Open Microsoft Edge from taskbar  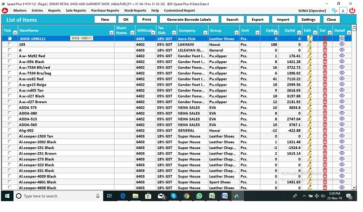point(123,196)
